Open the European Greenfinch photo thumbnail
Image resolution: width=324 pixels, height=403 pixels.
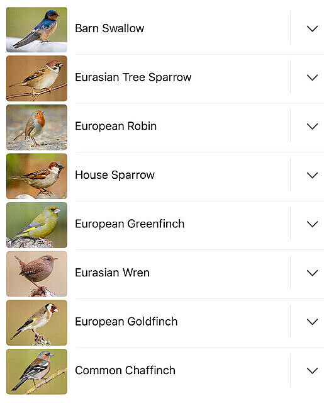(36, 225)
